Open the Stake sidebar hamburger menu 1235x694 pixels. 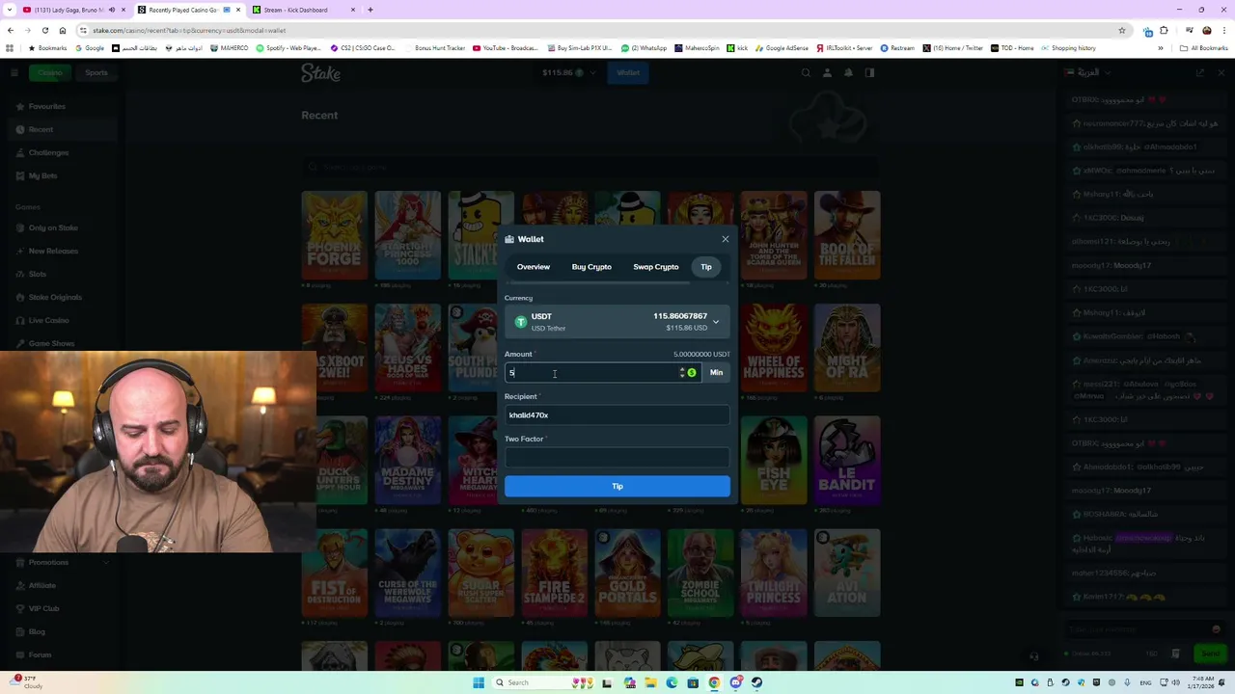coord(14,72)
